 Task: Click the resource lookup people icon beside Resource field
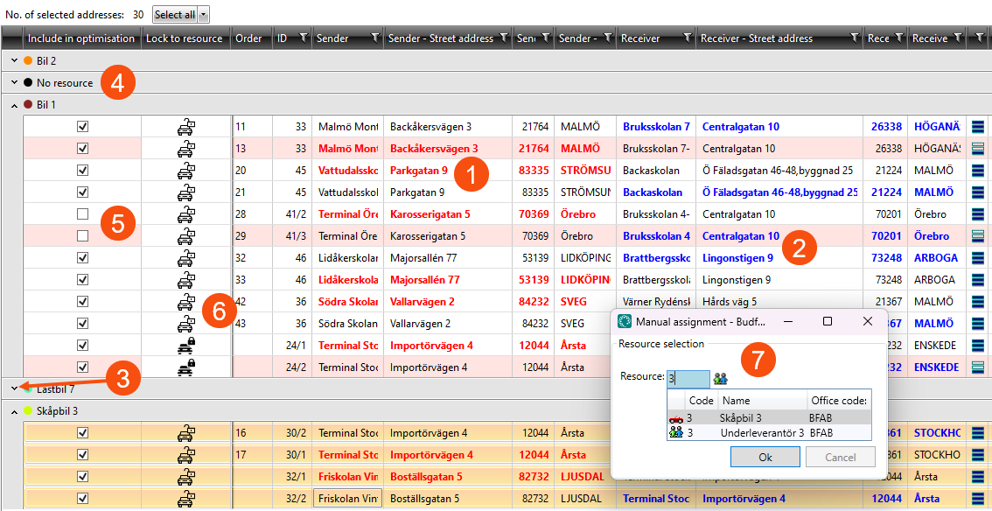pyautogui.click(x=721, y=379)
